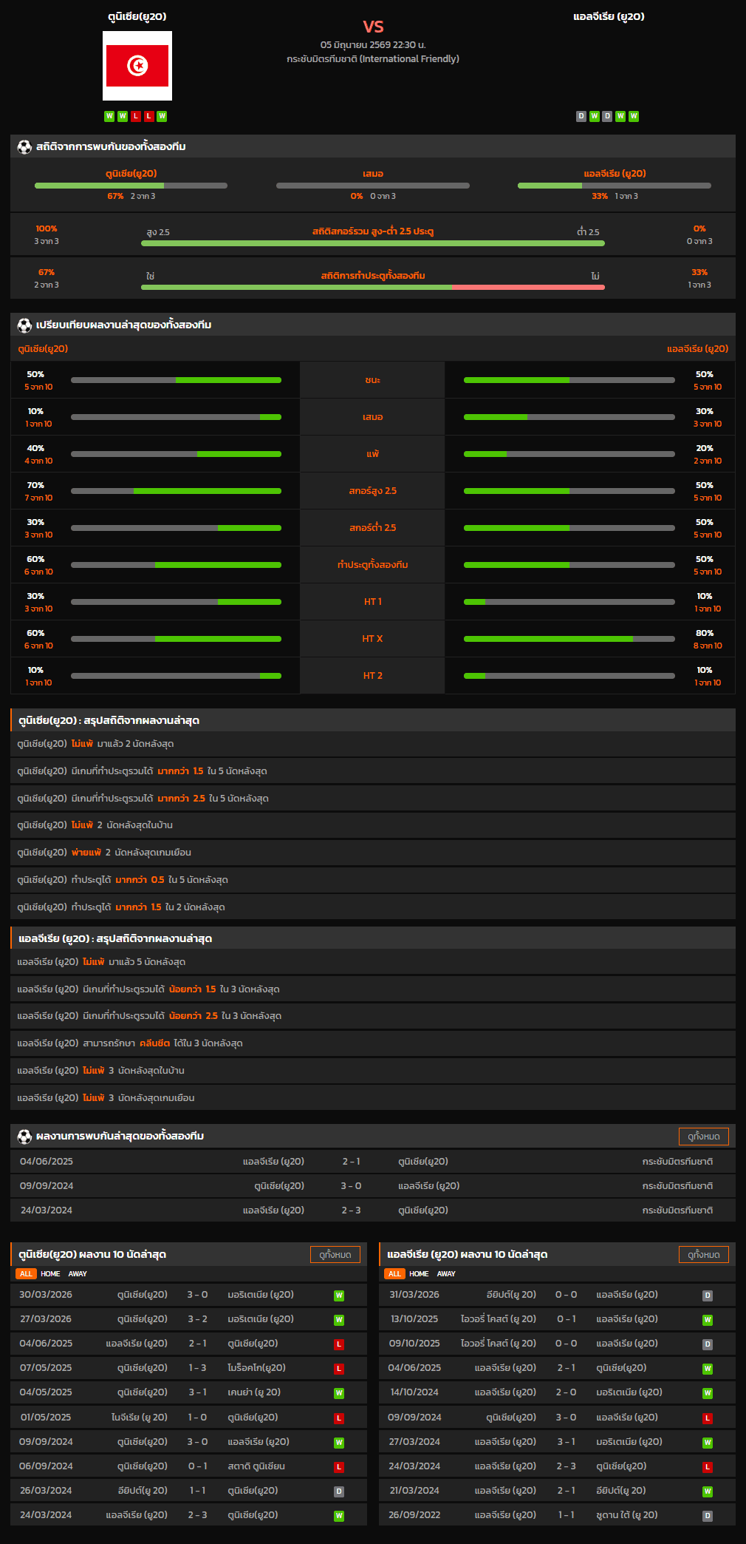Click Algeria U20 team name at top right
The width and height of the screenshot is (746, 1544).
tap(609, 16)
